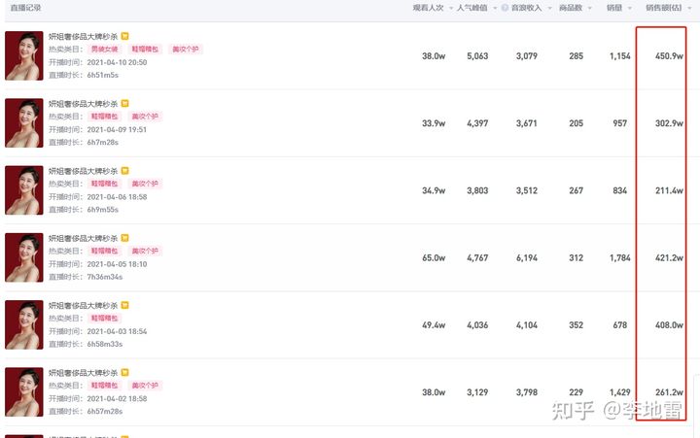This screenshot has width=700, height=438.
Task: Click yellow badge icon on 2021-04-06 livestream
Action: pos(124,171)
